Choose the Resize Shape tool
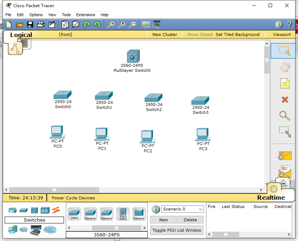The width and height of the screenshot is (298, 241). coord(285,132)
